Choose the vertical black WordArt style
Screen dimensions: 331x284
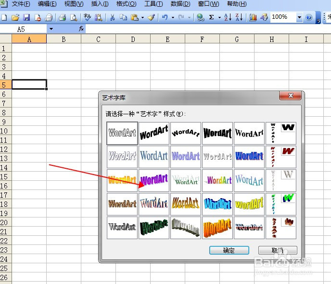(x=281, y=133)
